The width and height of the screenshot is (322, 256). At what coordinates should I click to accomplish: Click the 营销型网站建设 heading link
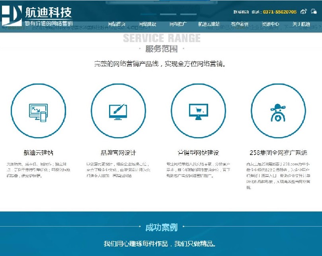point(198,153)
